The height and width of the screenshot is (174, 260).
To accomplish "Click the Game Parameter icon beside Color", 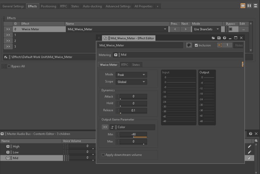I will [112, 127].
